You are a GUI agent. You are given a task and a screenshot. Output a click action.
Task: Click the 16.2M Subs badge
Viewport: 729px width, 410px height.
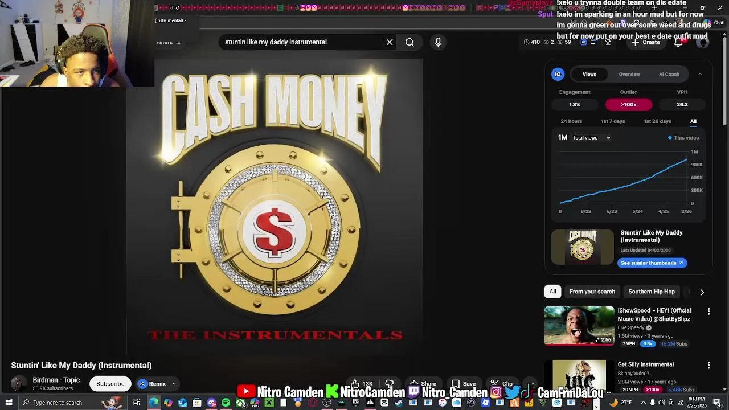click(x=674, y=344)
